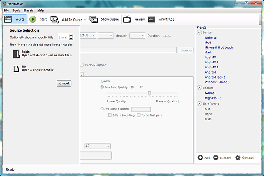Click the preset Options gear icon
This screenshot has height=176, width=264.
238,158
